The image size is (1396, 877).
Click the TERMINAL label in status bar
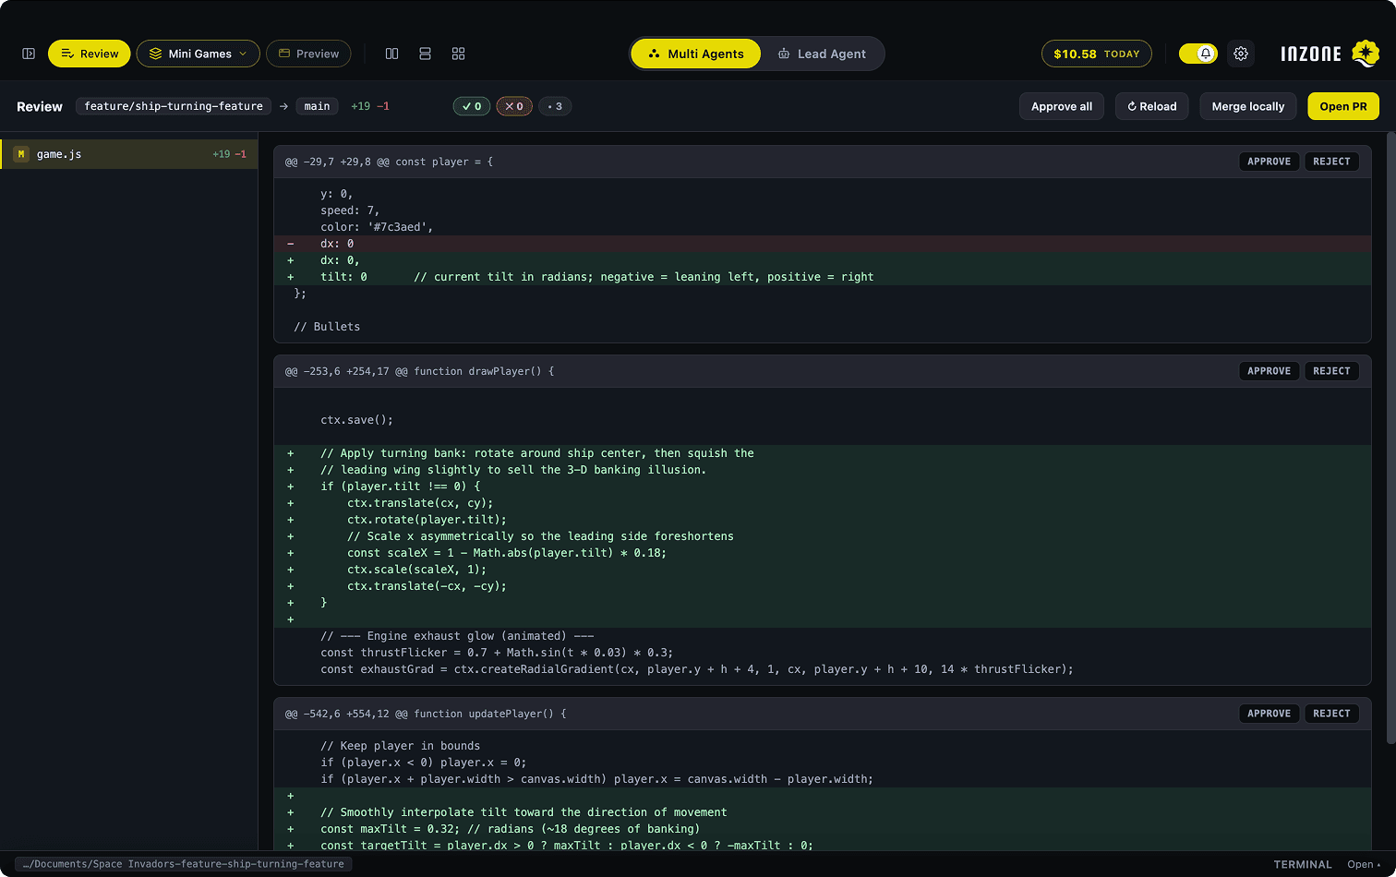tap(1303, 865)
